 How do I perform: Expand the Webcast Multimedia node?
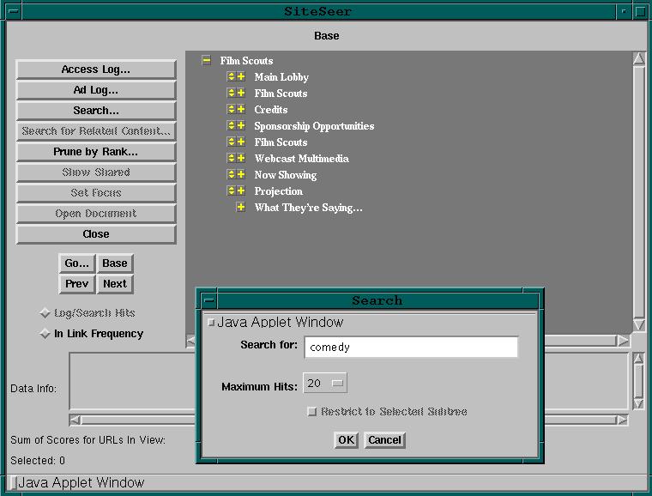pos(241,158)
